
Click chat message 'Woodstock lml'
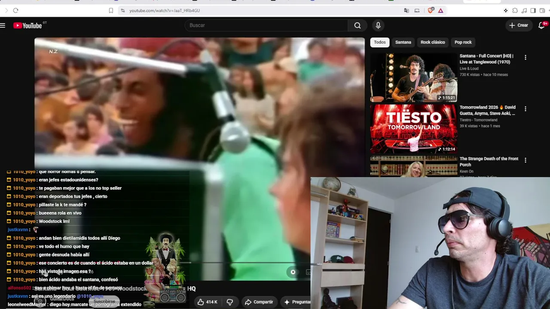coord(54,221)
